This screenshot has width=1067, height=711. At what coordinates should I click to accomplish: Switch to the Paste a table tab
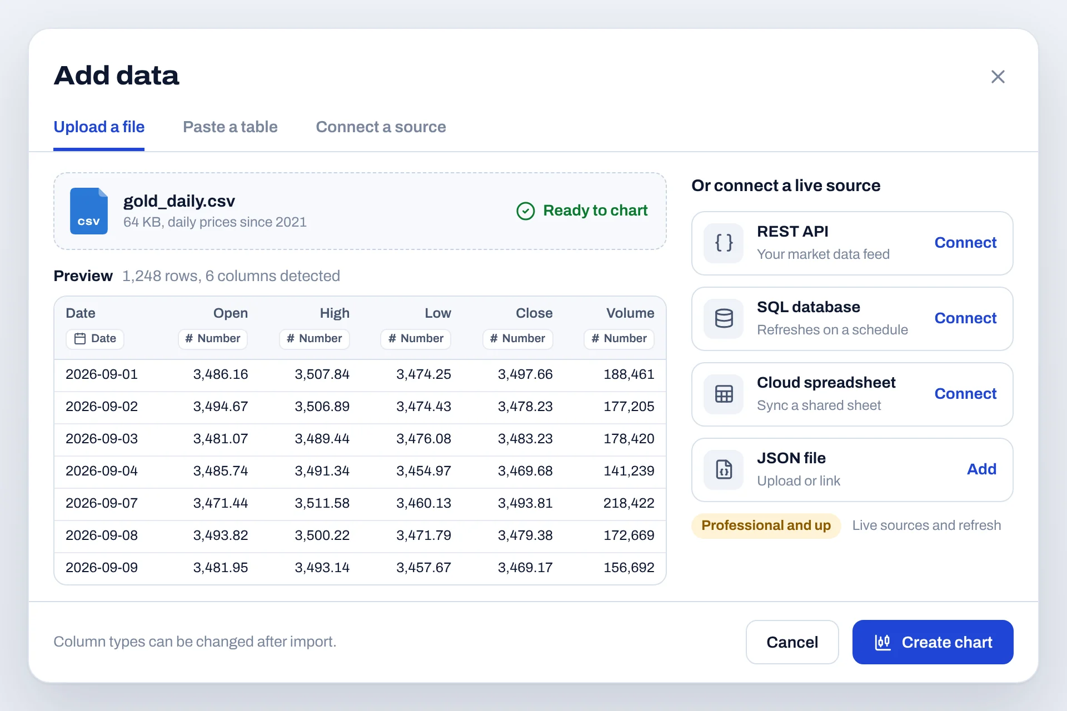(230, 127)
